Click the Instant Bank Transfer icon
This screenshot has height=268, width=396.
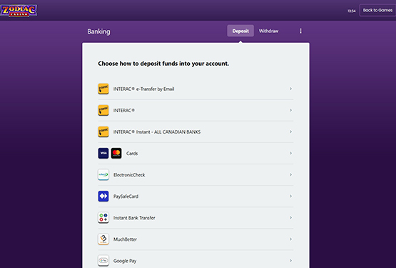tap(103, 218)
